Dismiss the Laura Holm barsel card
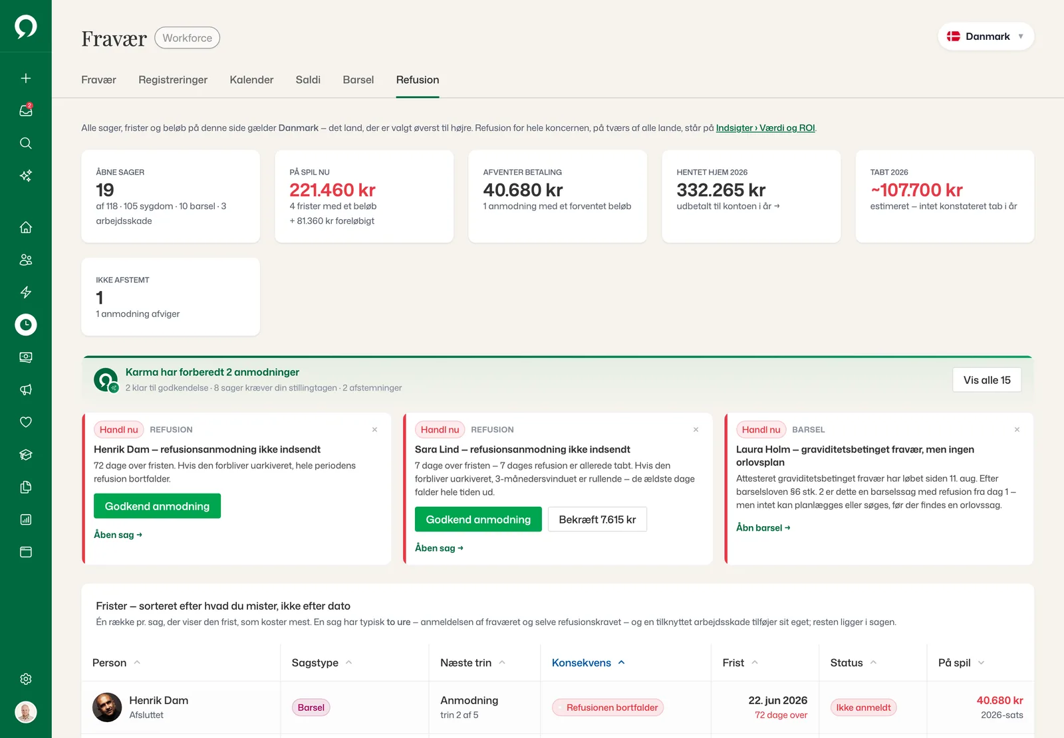Viewport: 1064px width, 738px height. tap(1017, 430)
